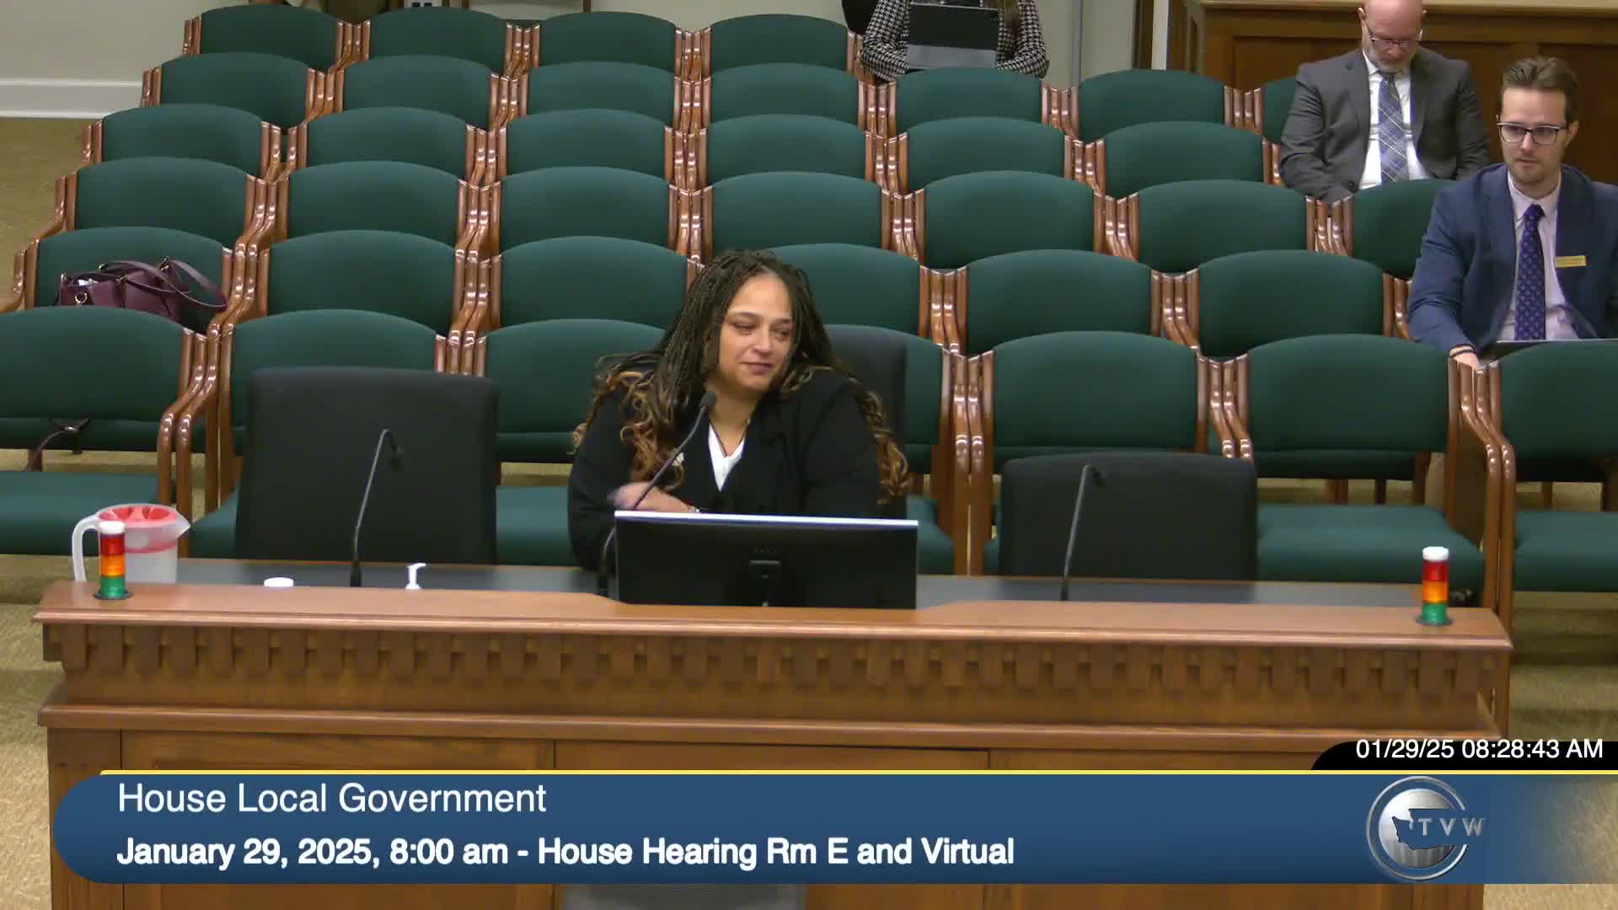Click the House Local Government title

click(332, 799)
